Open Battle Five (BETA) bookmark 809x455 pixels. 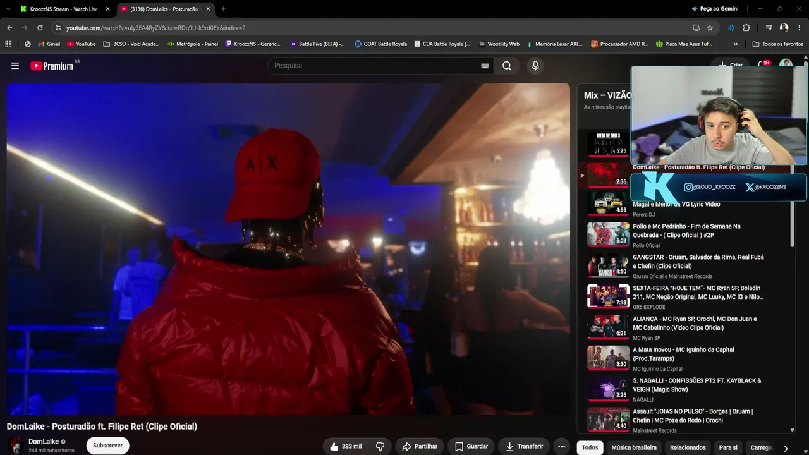tap(317, 44)
